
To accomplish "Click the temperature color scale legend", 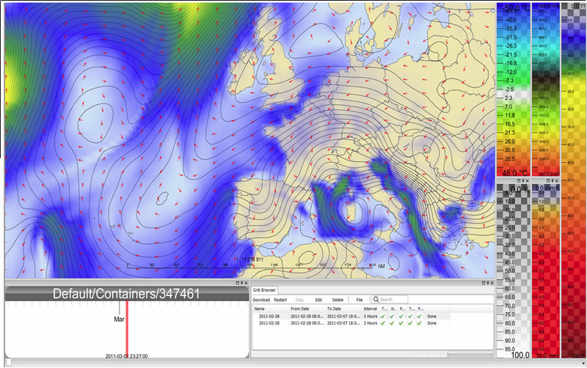I will coord(512,88).
